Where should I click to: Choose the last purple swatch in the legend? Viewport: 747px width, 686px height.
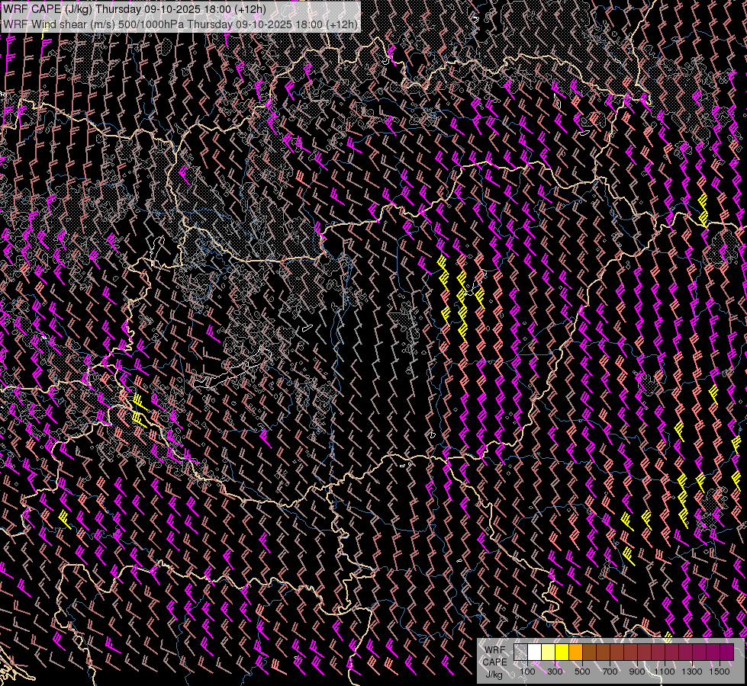click(726, 652)
